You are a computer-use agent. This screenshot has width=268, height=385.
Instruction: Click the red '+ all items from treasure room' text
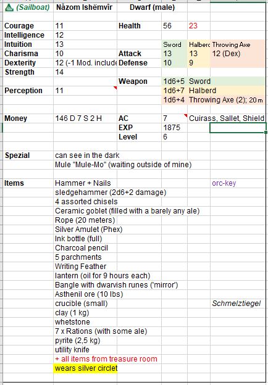click(106, 359)
